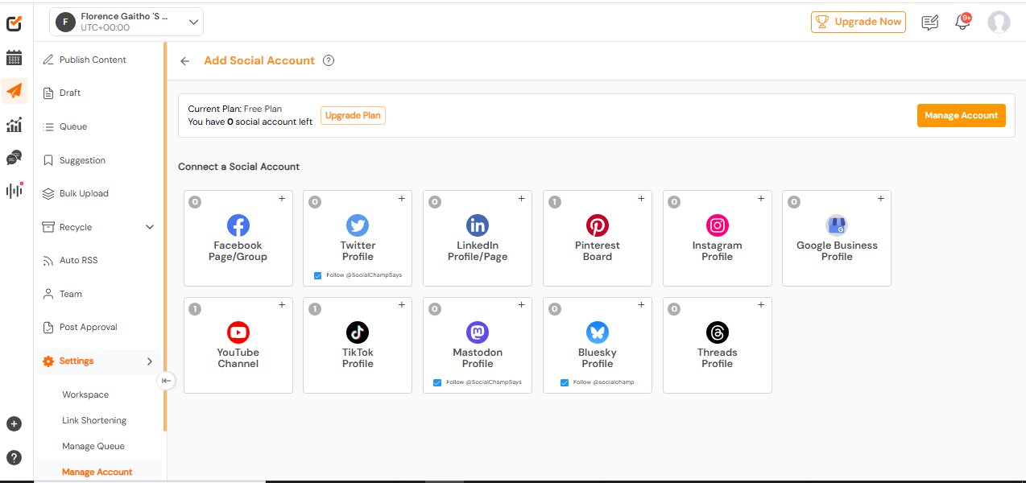The image size is (1026, 483).
Task: Untick Follow @socialchamp on Bluesky card
Action: pos(565,382)
